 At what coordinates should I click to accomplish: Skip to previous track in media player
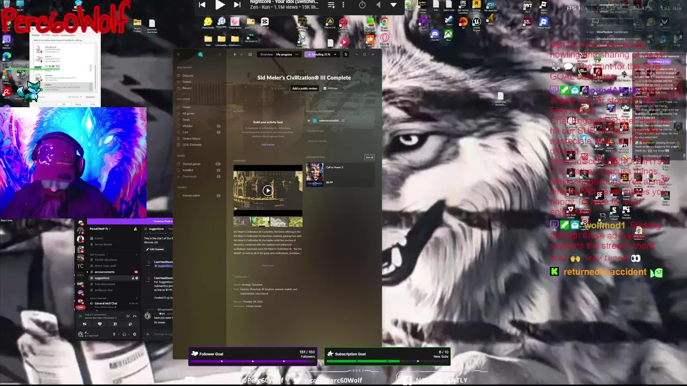point(202,5)
